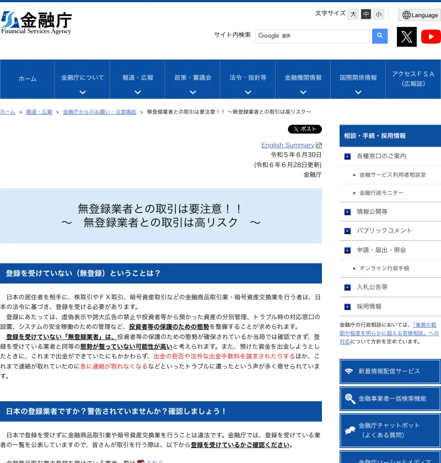Open the X (Twitter) social icon
Screen dimensions: 441x463
pos(406,37)
